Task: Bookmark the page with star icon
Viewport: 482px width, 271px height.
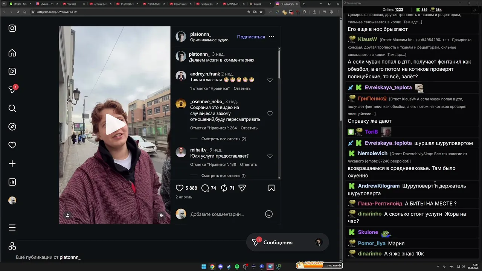Action: [x=261, y=12]
